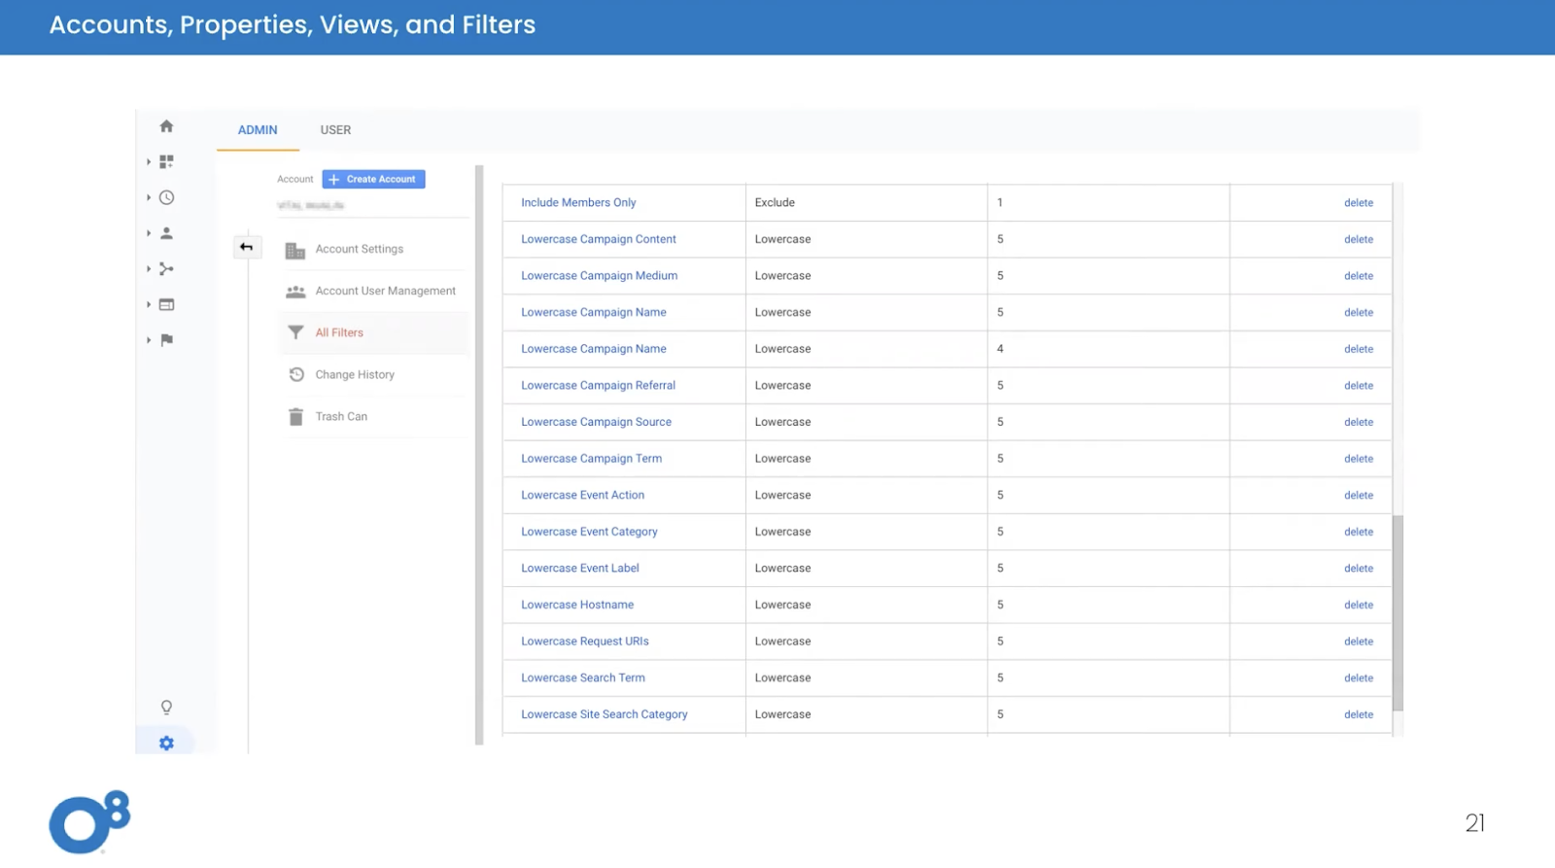Click the Trash Can bin icon

click(x=295, y=416)
